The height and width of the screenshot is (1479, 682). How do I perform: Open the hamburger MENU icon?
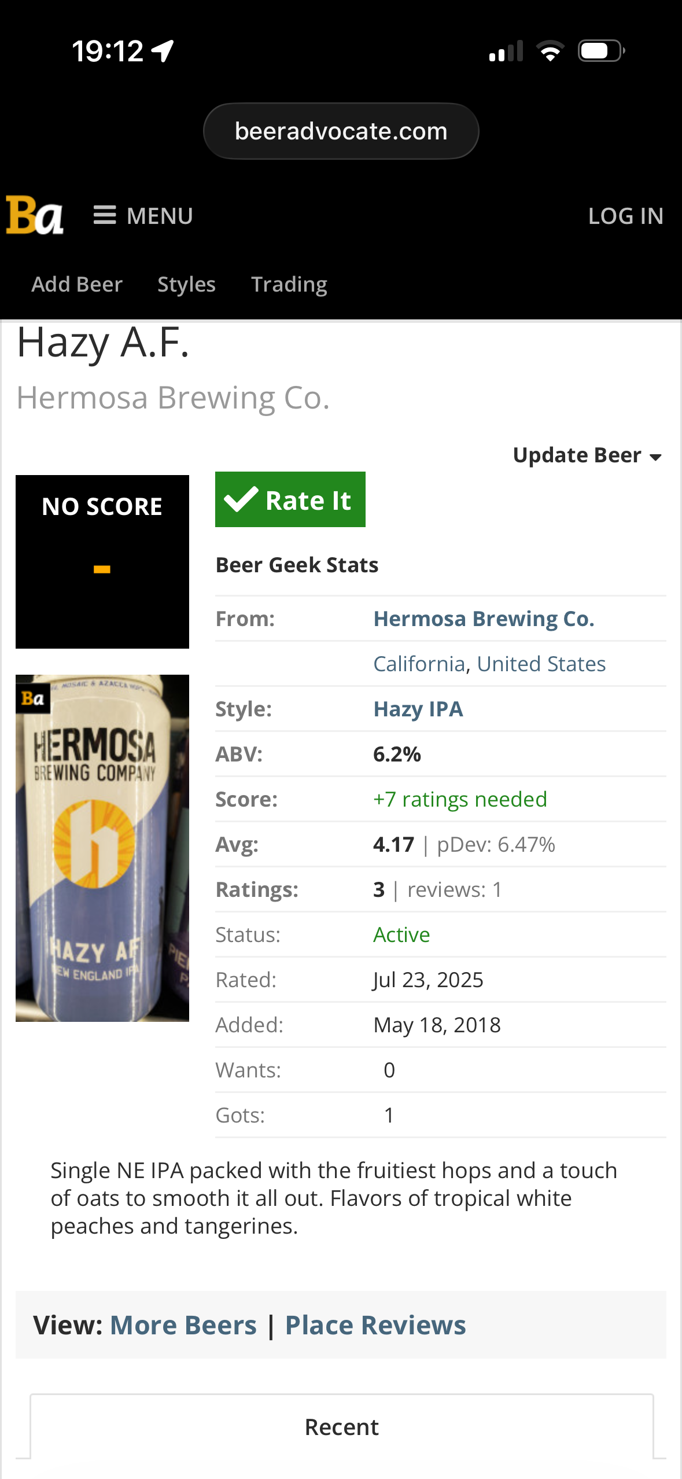[x=105, y=215]
